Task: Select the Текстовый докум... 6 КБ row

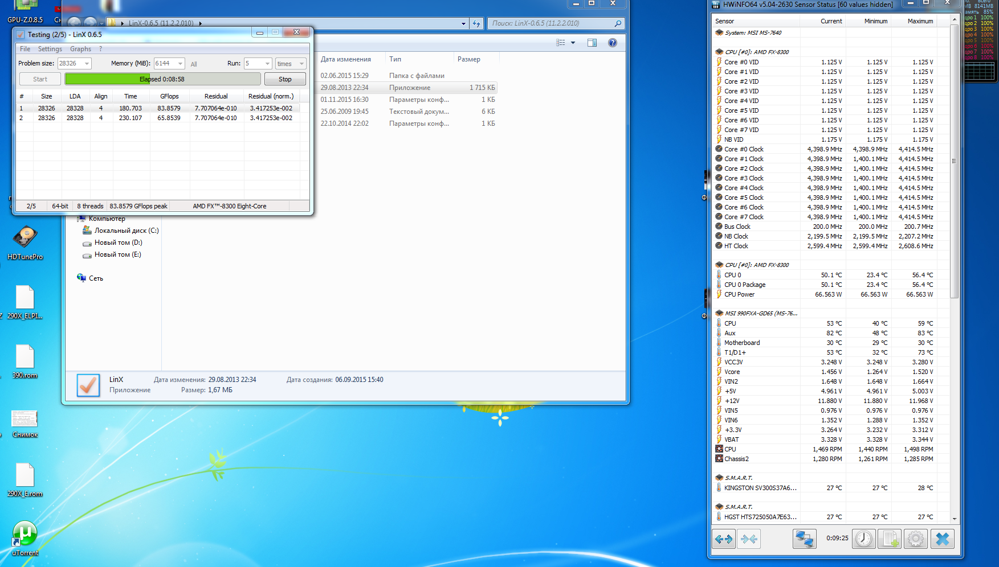Action: pos(407,112)
